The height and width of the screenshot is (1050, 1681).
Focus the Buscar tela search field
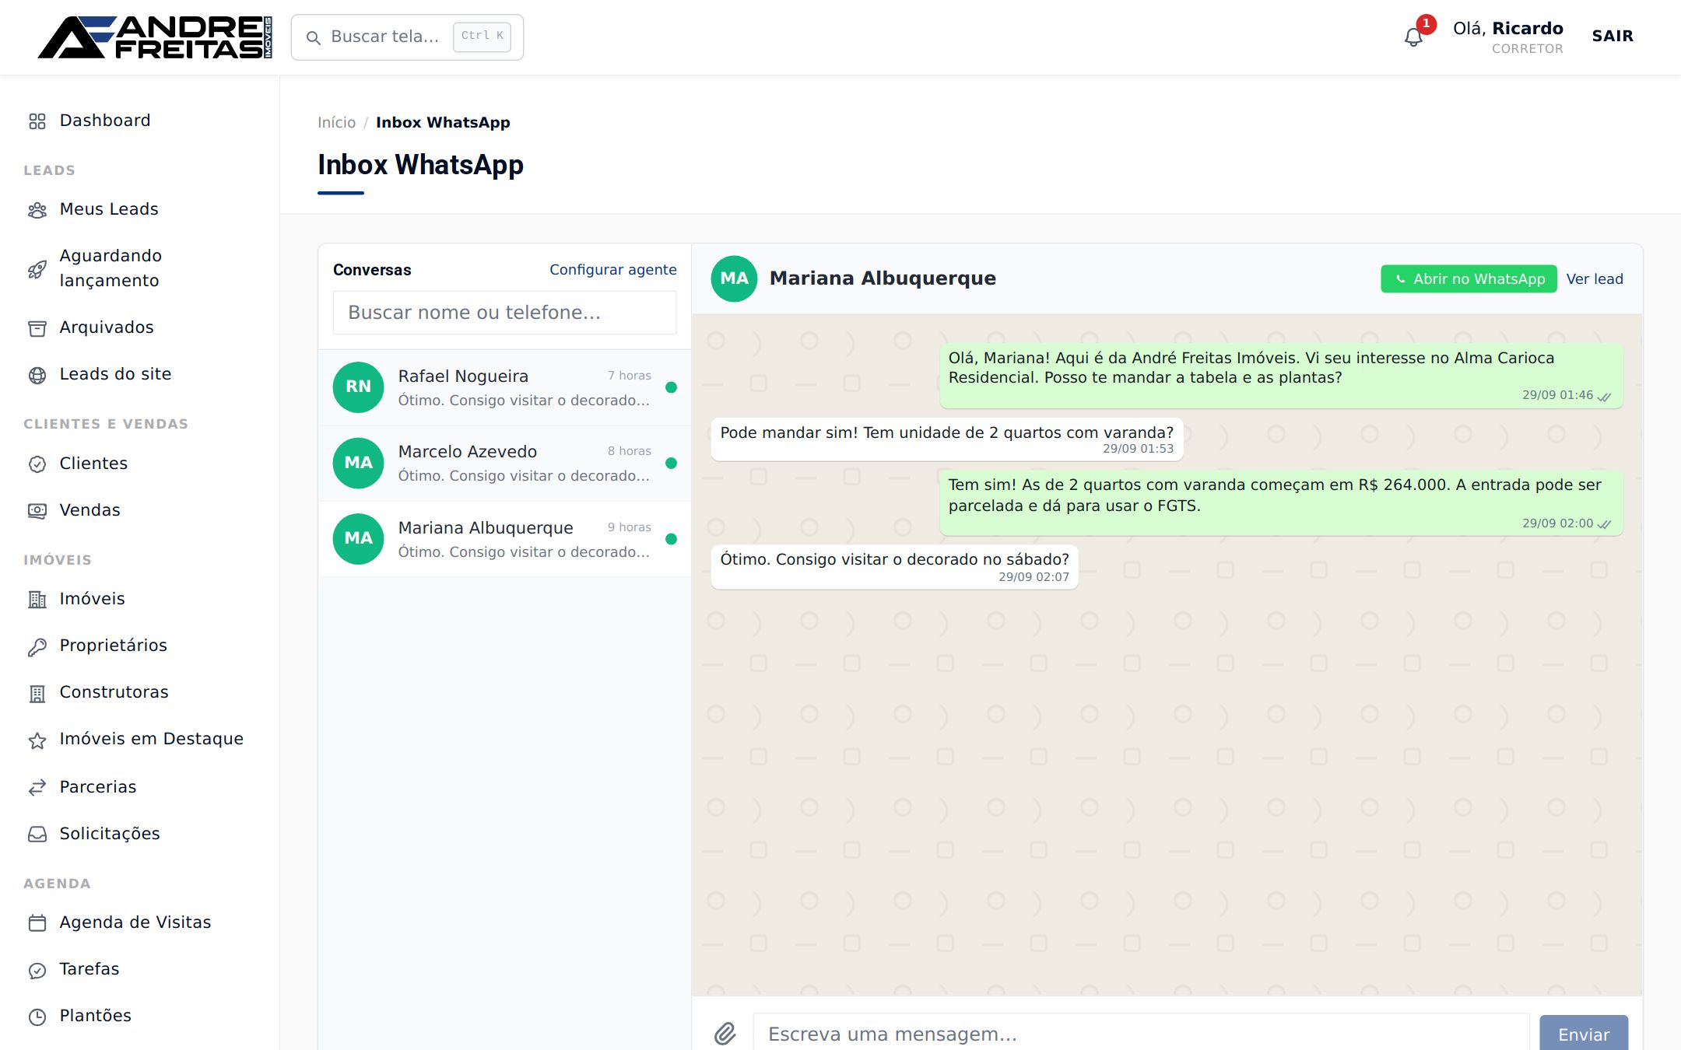click(407, 37)
